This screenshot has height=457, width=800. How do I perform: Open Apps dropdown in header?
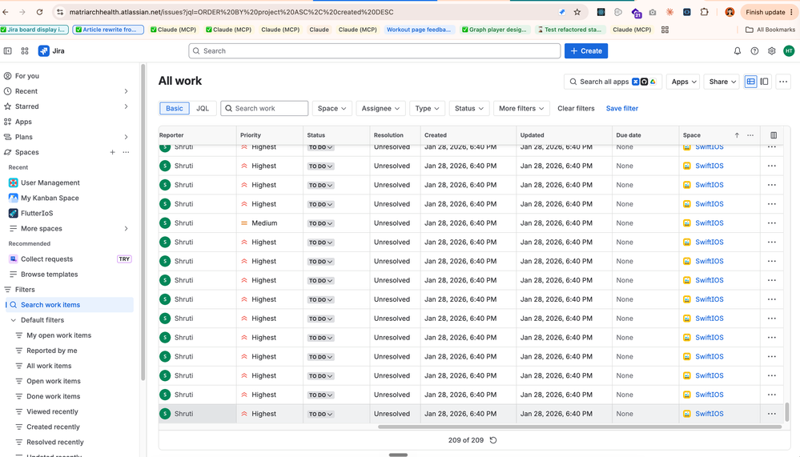684,82
